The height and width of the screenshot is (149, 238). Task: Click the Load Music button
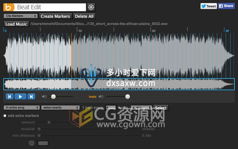[x=16, y=24]
